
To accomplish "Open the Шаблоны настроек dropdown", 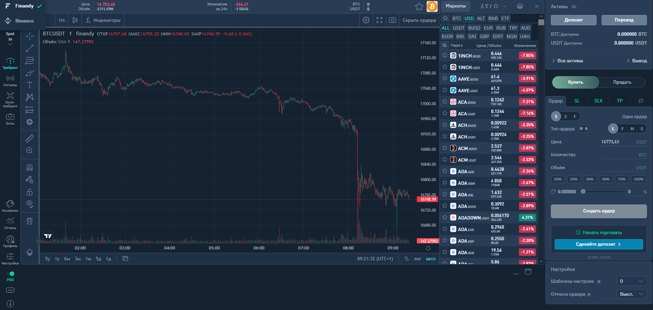I will tap(631, 281).
